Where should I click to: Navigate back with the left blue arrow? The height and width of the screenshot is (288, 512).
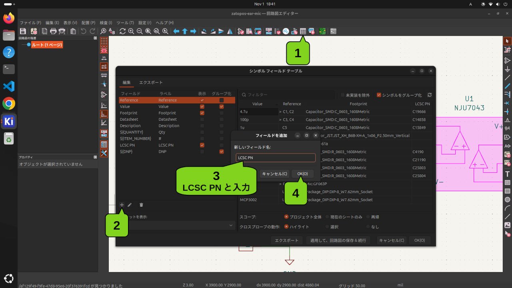tap(176, 31)
